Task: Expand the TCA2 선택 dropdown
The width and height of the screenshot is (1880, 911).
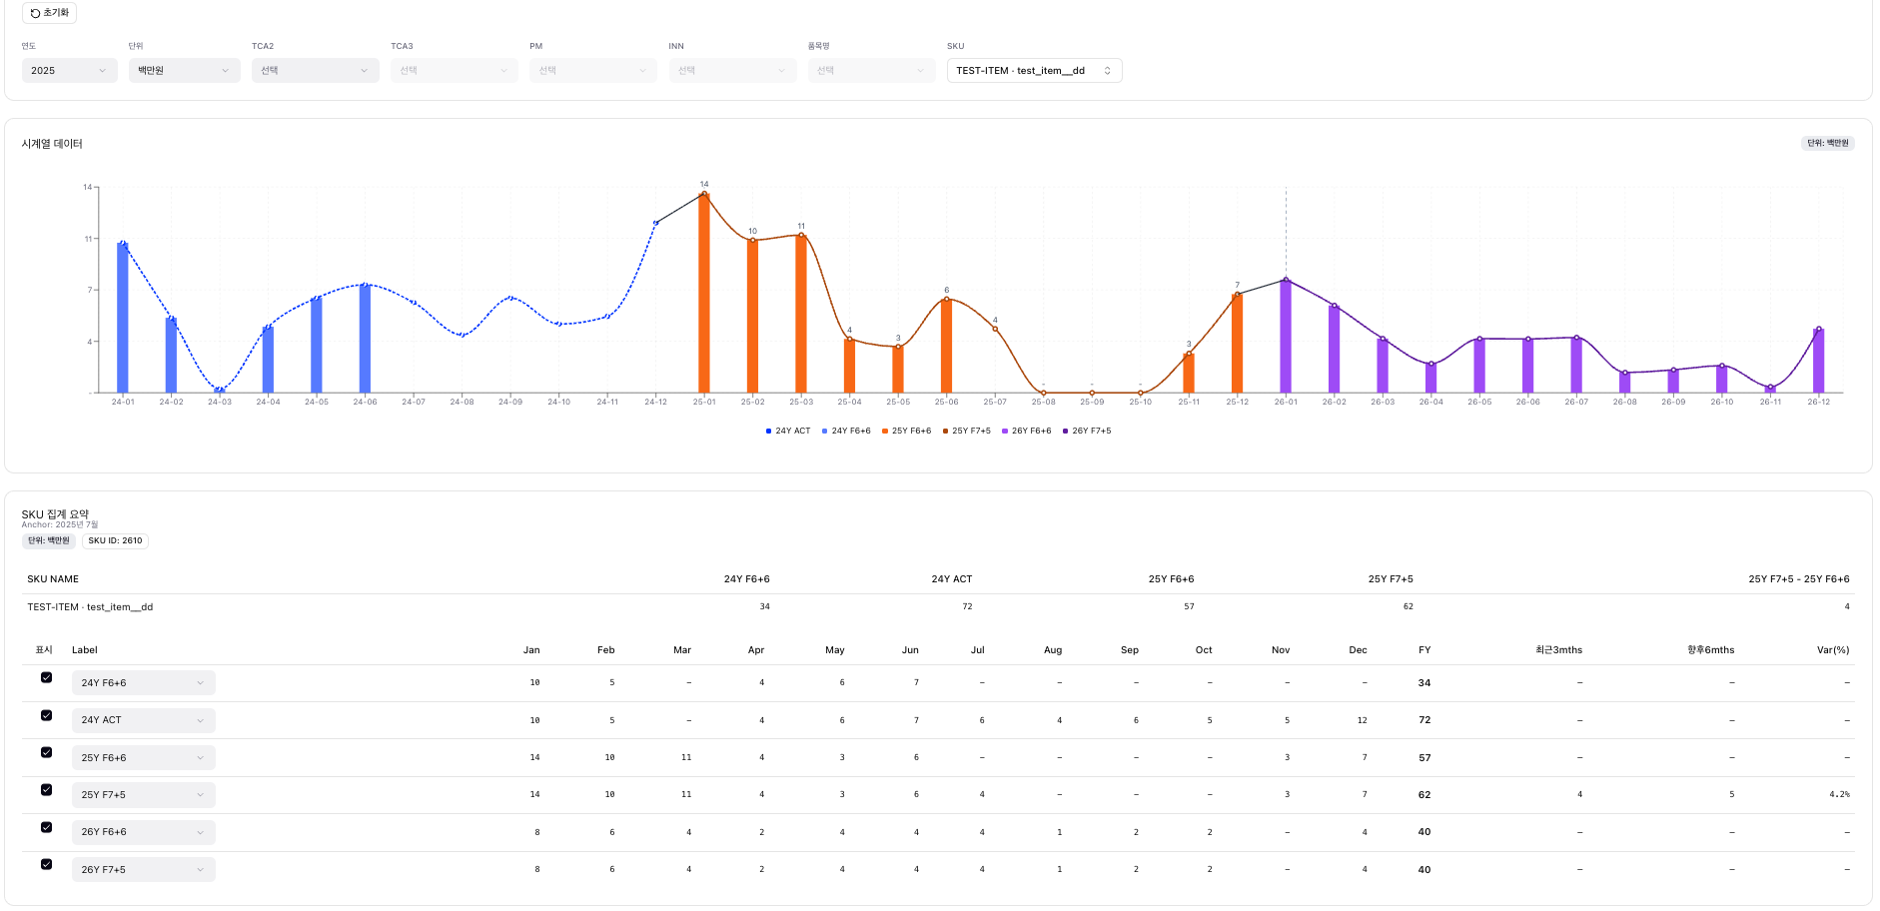Action: 315,71
